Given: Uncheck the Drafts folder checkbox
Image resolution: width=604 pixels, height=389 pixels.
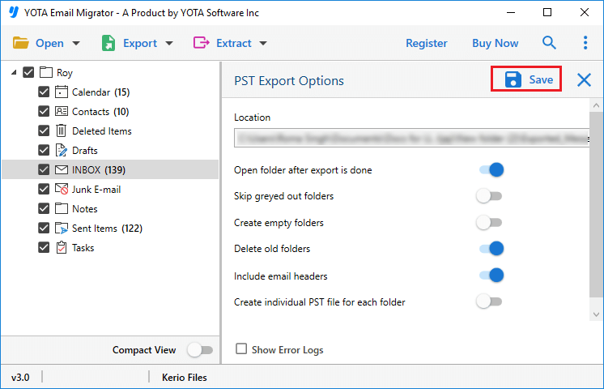Looking at the screenshot, I should 44,151.
